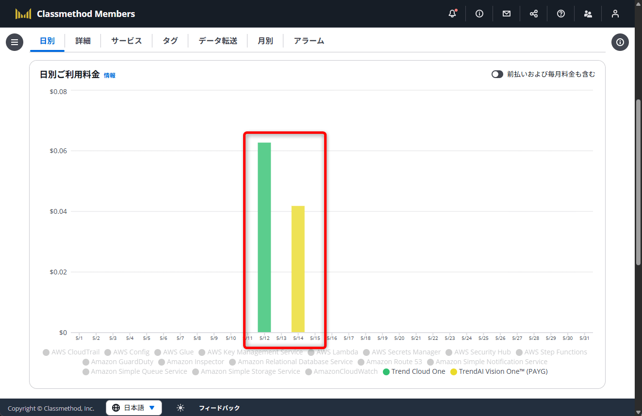Show AWS Step Functions in the chart
Screen dimensions: 642x416
(552, 352)
